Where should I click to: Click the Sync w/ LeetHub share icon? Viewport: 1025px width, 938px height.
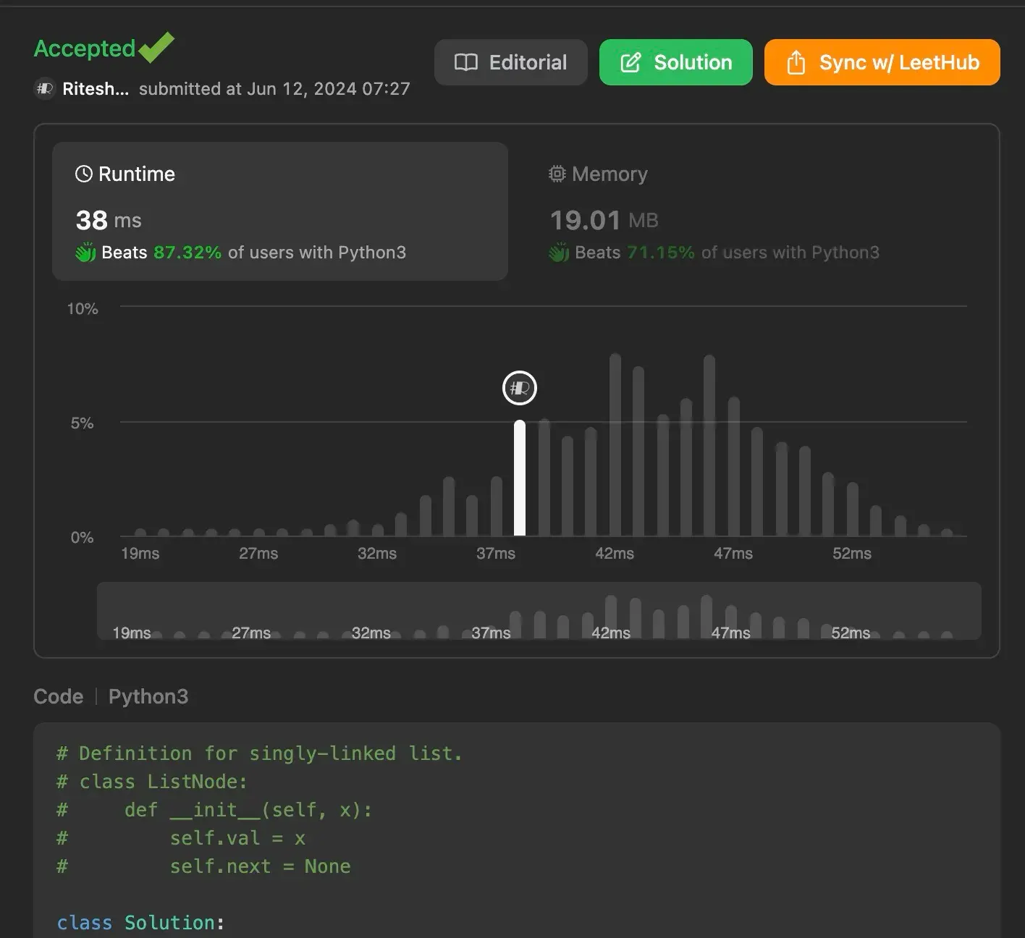(x=796, y=63)
